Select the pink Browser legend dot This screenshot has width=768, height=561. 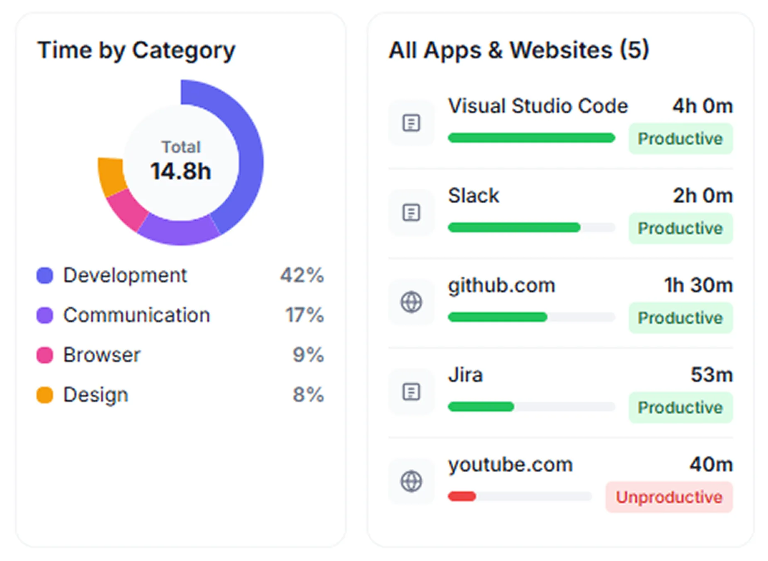tap(45, 355)
